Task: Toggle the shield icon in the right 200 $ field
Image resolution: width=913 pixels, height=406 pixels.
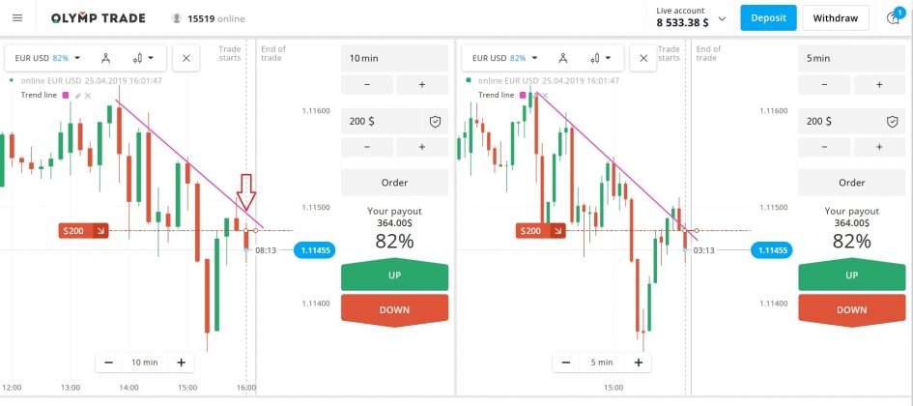Action: [892, 121]
